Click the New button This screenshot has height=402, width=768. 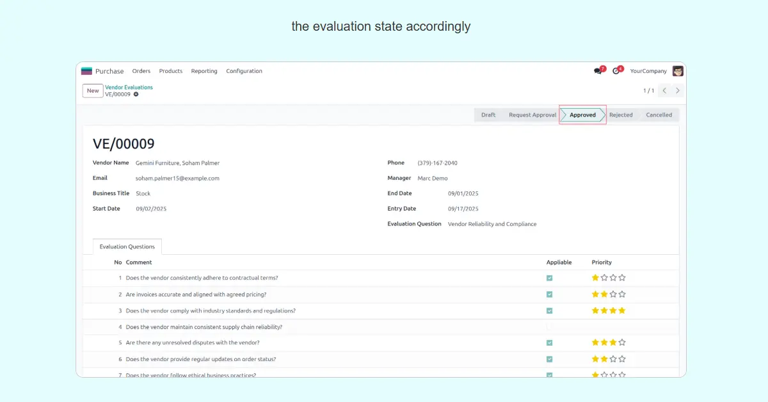click(93, 91)
